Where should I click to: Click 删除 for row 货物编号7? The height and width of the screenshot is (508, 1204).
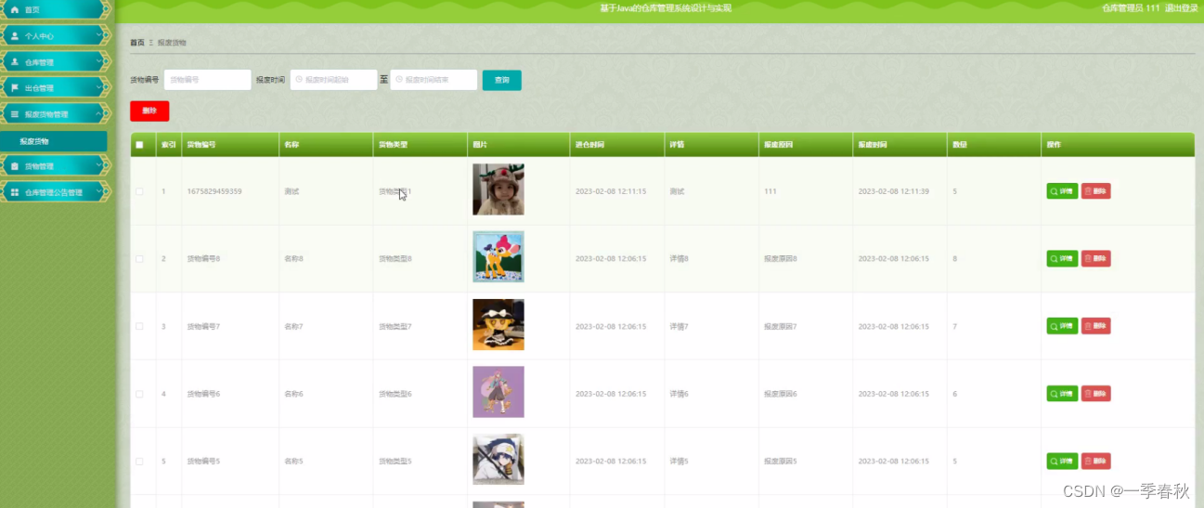(1095, 326)
